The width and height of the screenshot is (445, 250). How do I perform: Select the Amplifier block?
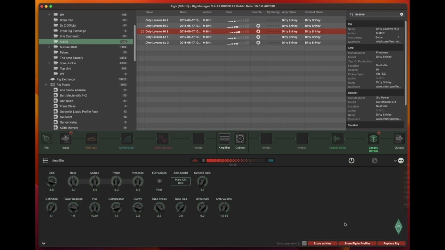coord(224,139)
